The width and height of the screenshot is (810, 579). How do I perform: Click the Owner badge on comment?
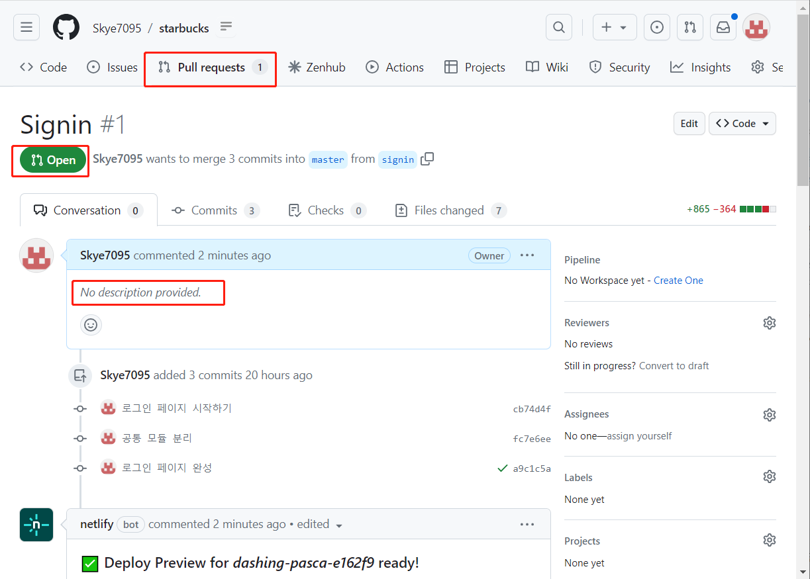(489, 256)
